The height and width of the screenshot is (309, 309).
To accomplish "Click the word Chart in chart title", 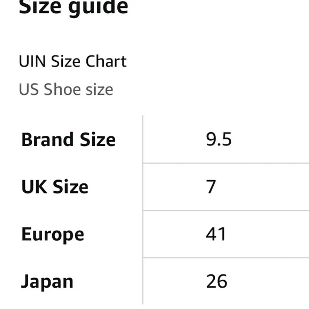I will coord(106,61).
